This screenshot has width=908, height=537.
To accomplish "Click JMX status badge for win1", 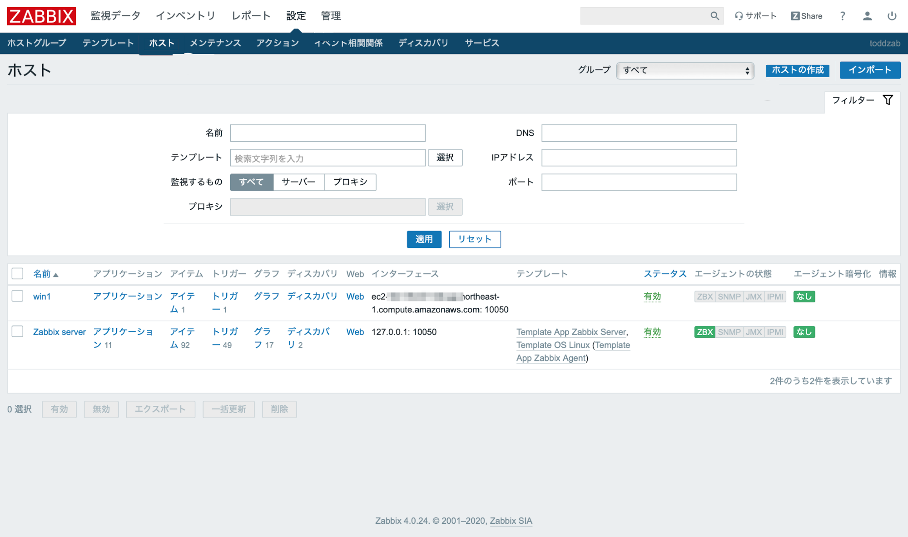I will pyautogui.click(x=754, y=296).
